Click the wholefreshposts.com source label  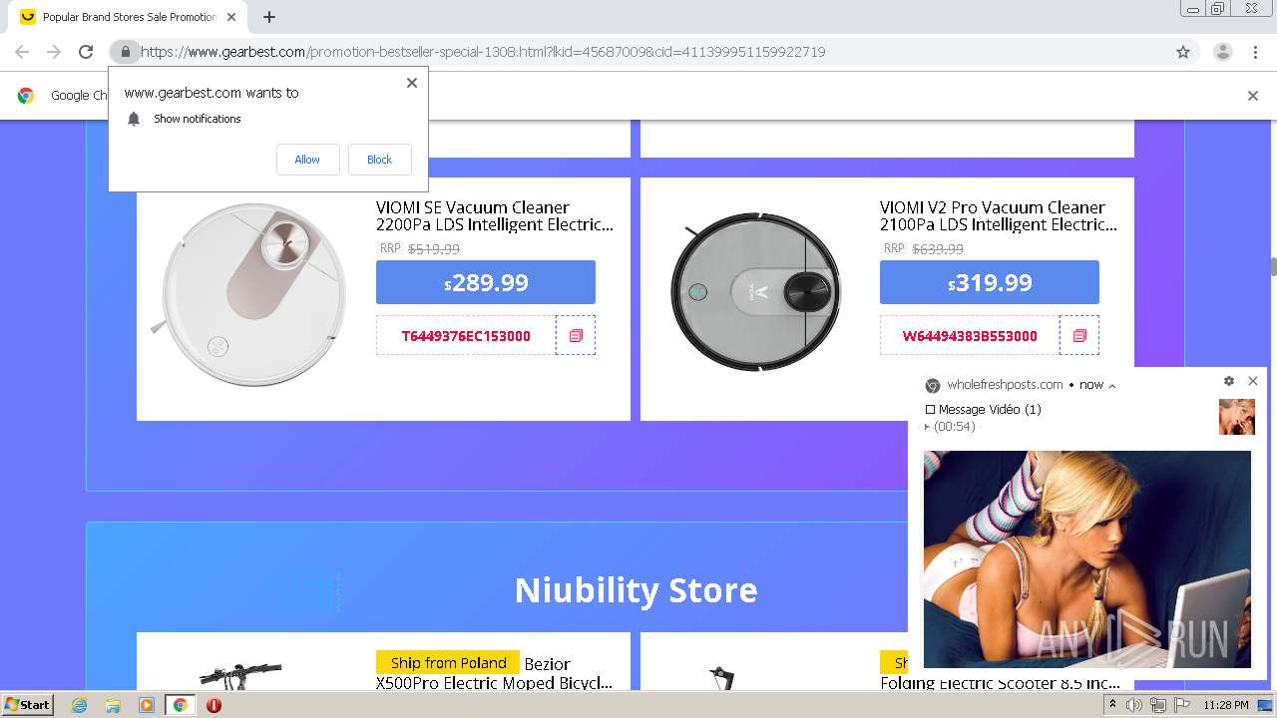1005,385
